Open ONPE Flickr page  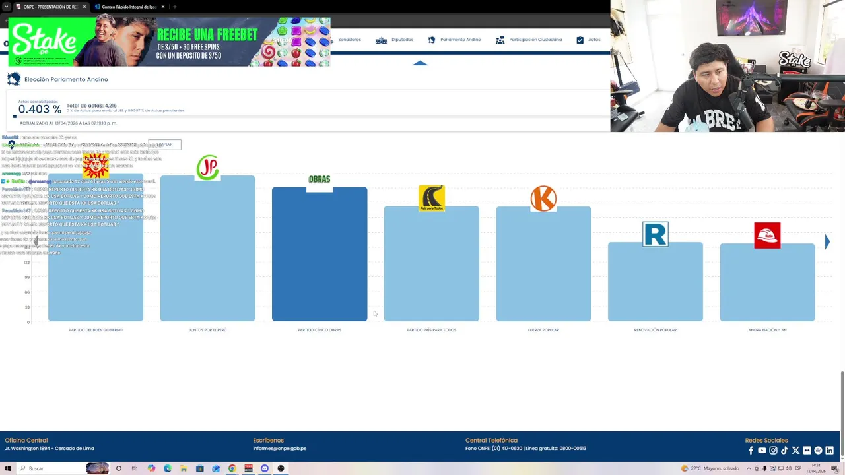807,451
